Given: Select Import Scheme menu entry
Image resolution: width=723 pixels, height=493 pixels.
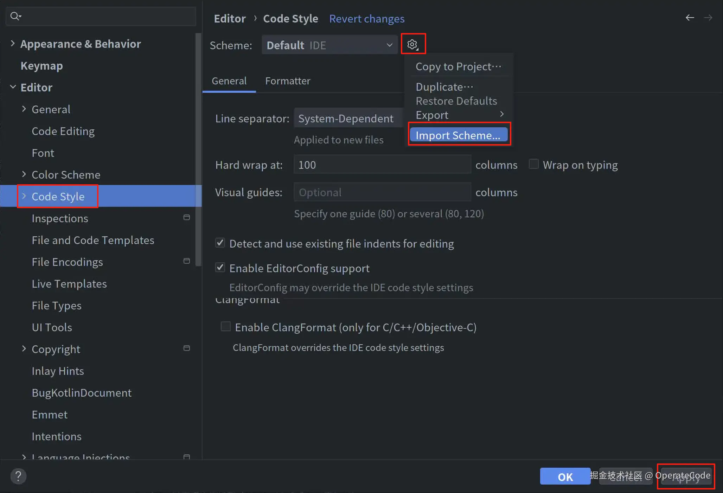Looking at the screenshot, I should pyautogui.click(x=458, y=135).
